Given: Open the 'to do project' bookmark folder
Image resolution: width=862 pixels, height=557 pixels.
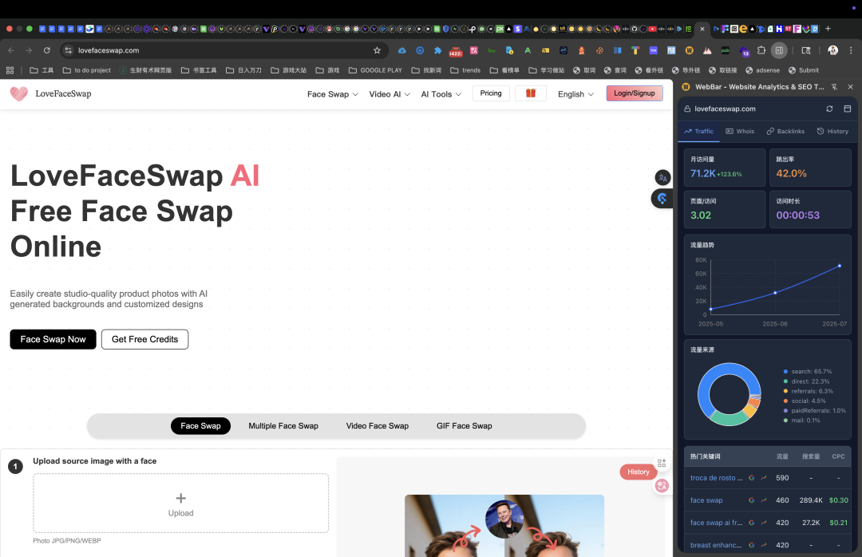Looking at the screenshot, I should tap(87, 70).
